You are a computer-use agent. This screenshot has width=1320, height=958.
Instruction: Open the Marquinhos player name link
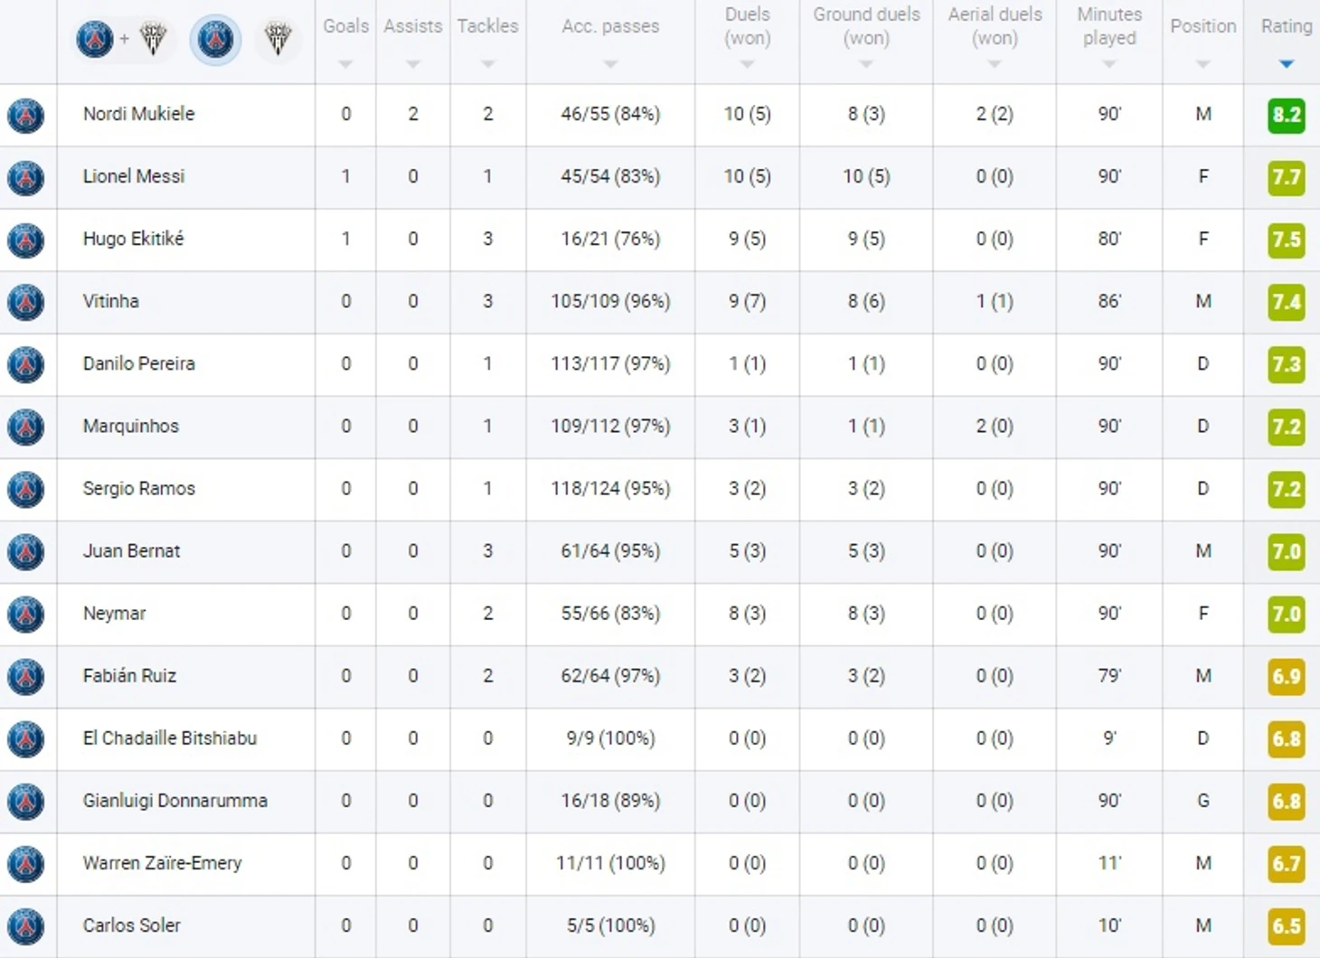pyautogui.click(x=131, y=426)
